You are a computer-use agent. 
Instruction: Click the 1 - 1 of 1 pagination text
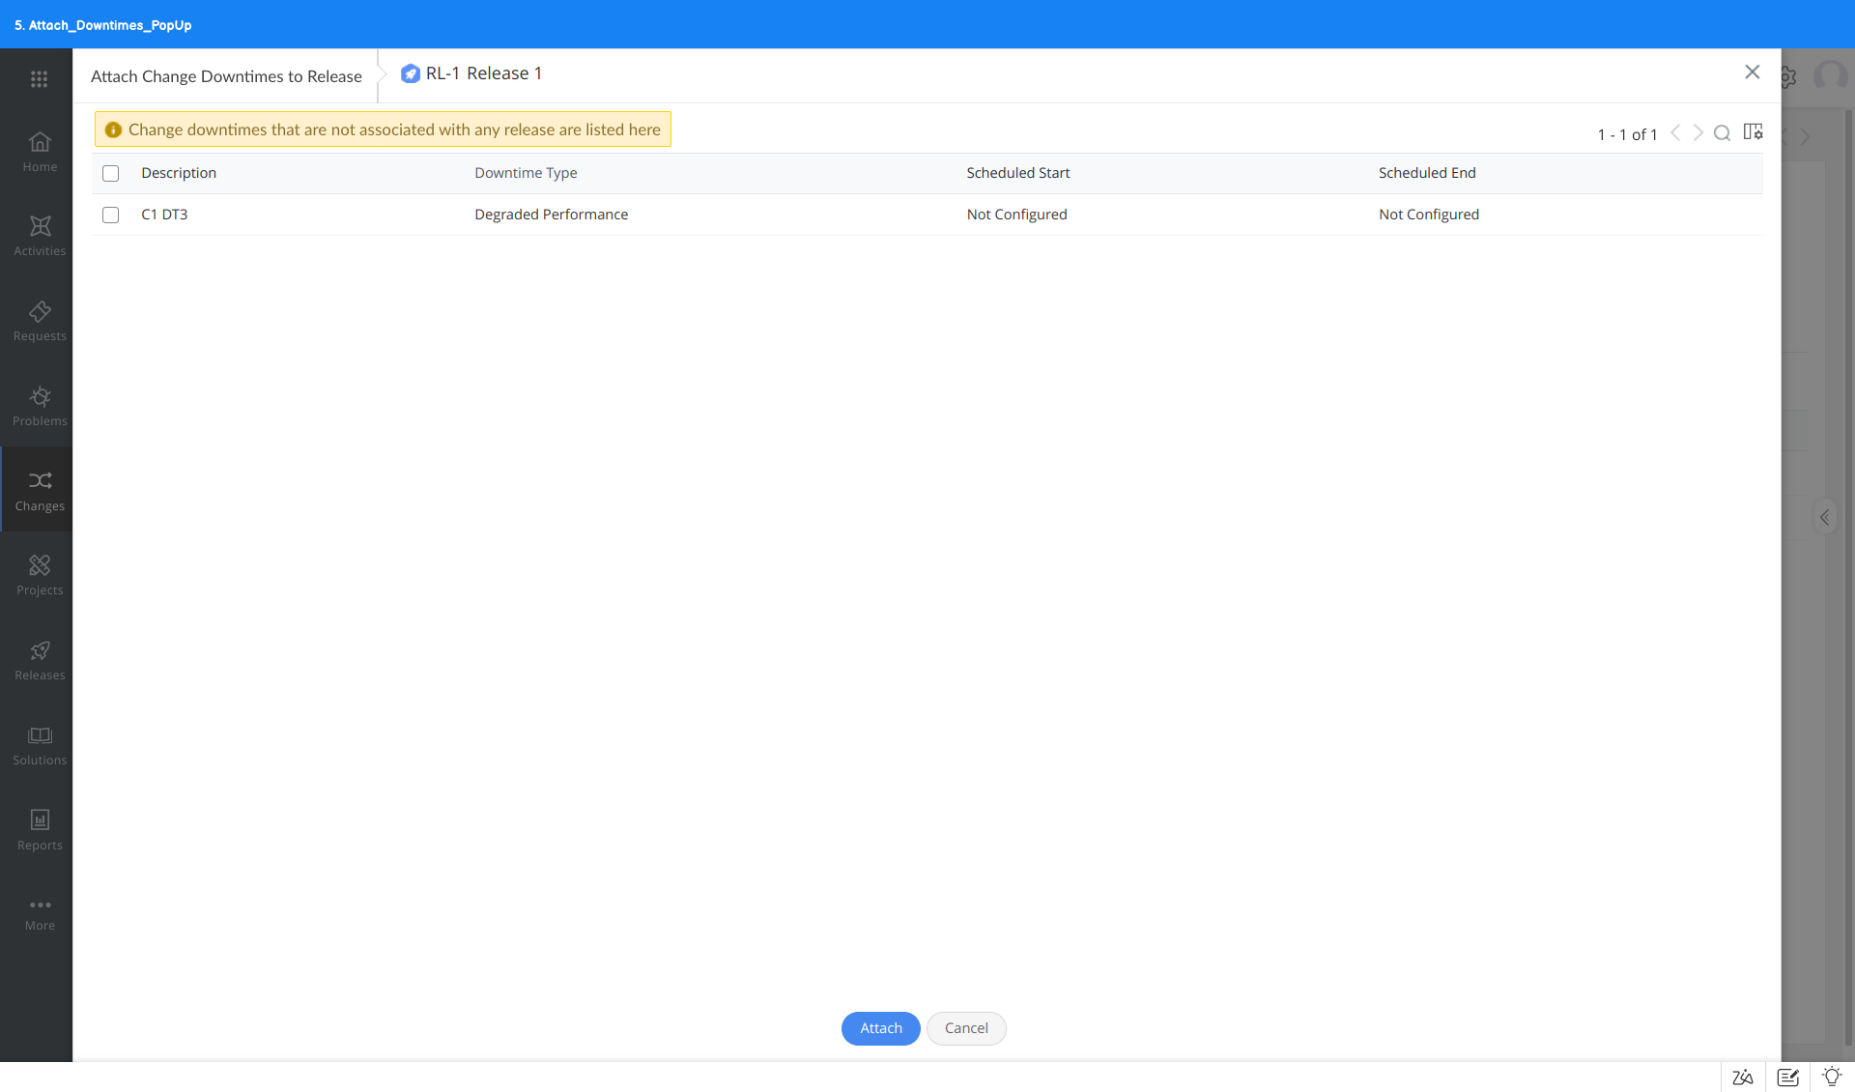pos(1627,134)
